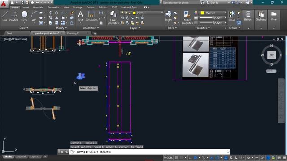This screenshot has width=287, height=161.
Task: Select the Line drawing tool
Action: point(5,16)
